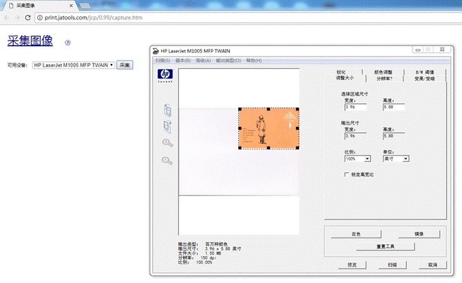Click the zoom in magnifier icon
The height and width of the screenshot is (283, 462).
pos(167,143)
